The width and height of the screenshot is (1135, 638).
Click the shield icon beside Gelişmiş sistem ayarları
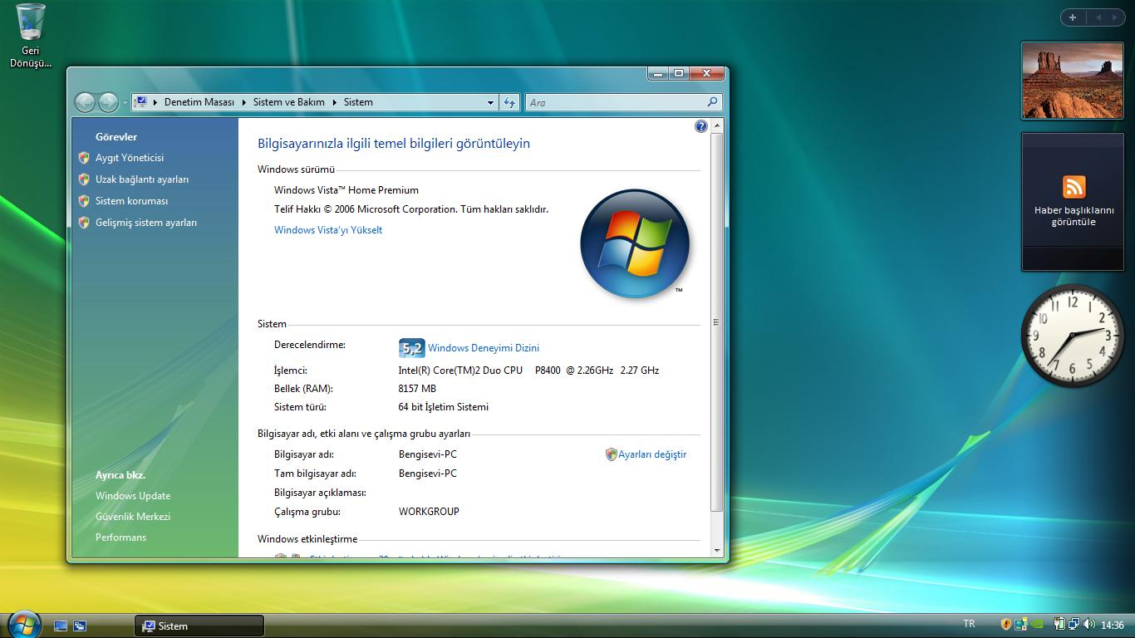84,223
